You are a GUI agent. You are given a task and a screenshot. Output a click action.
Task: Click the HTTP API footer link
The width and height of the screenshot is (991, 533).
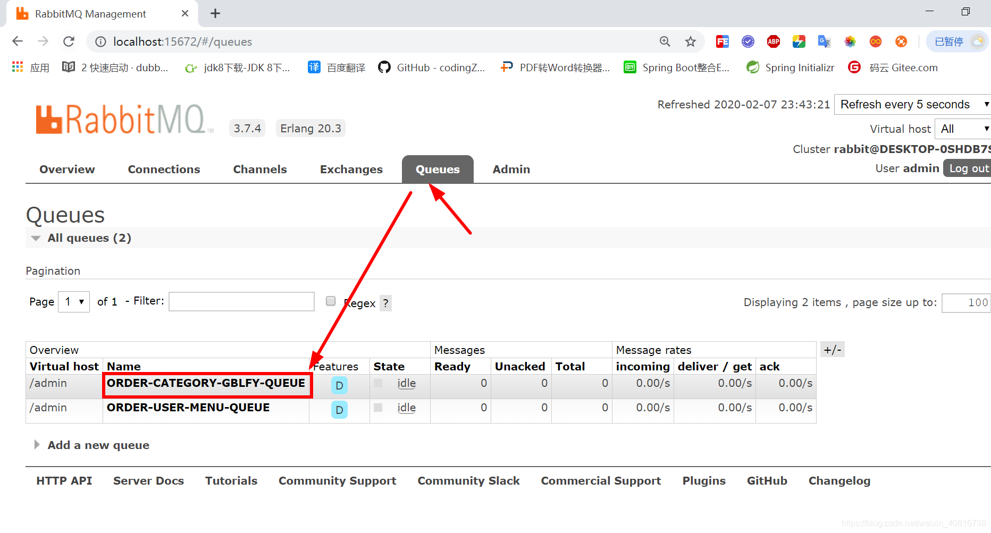(64, 481)
